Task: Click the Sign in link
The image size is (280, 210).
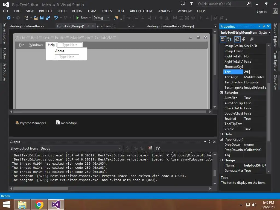Action: (x=261, y=11)
